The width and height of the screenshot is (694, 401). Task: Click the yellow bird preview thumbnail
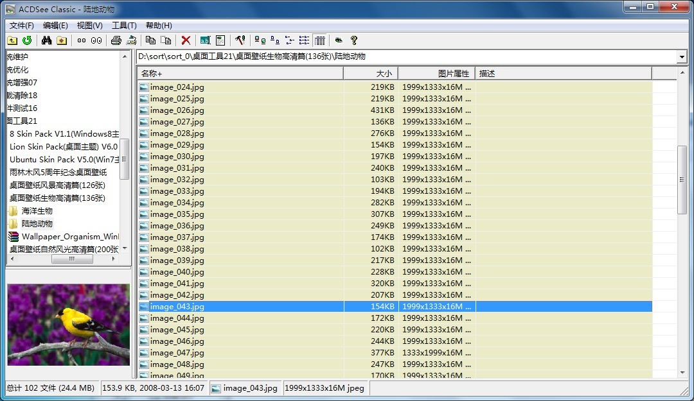pos(69,325)
